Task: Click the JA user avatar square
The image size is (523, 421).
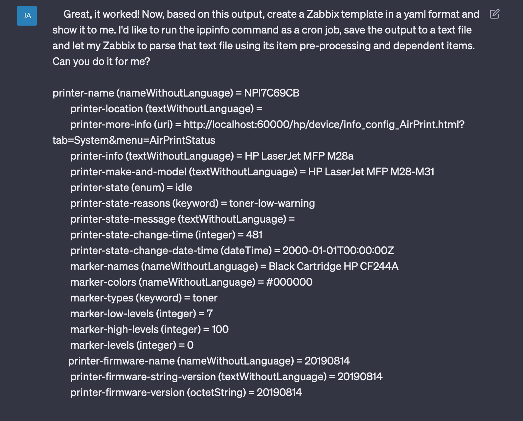Action: (x=28, y=15)
